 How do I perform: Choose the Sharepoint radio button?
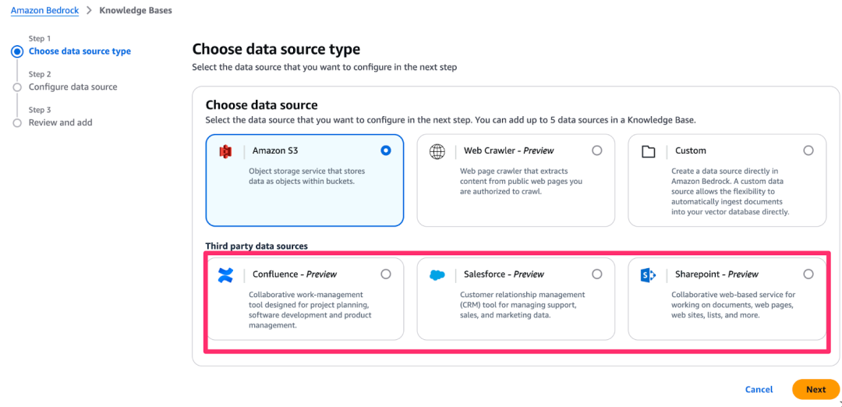(808, 274)
